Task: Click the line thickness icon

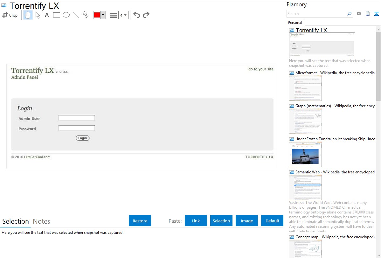Action: 114,15
